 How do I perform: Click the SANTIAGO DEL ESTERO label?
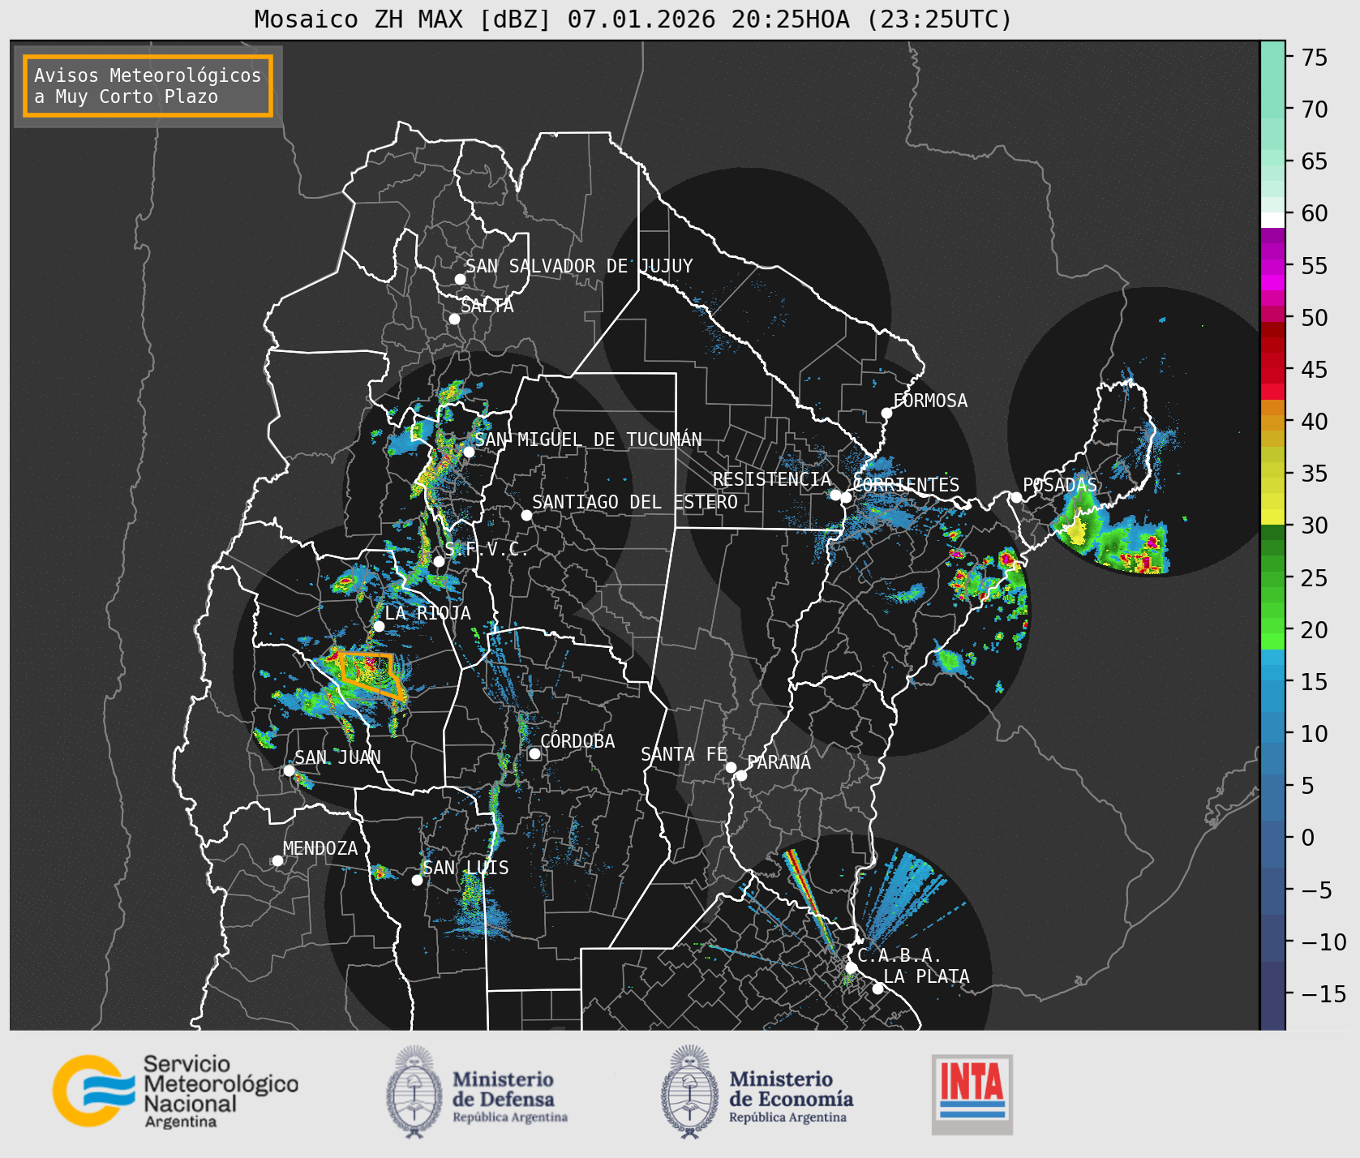click(635, 502)
